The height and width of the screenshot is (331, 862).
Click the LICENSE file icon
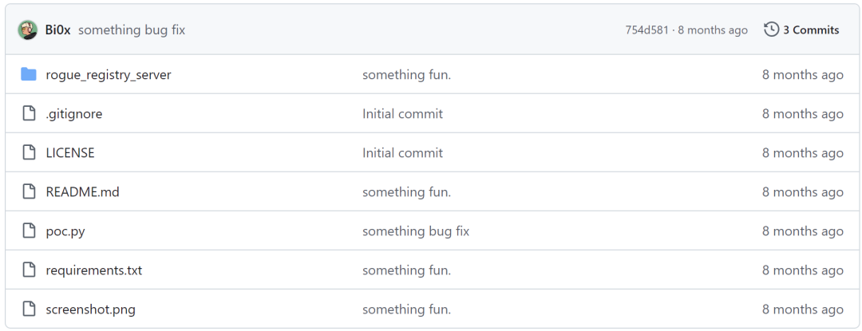click(29, 152)
